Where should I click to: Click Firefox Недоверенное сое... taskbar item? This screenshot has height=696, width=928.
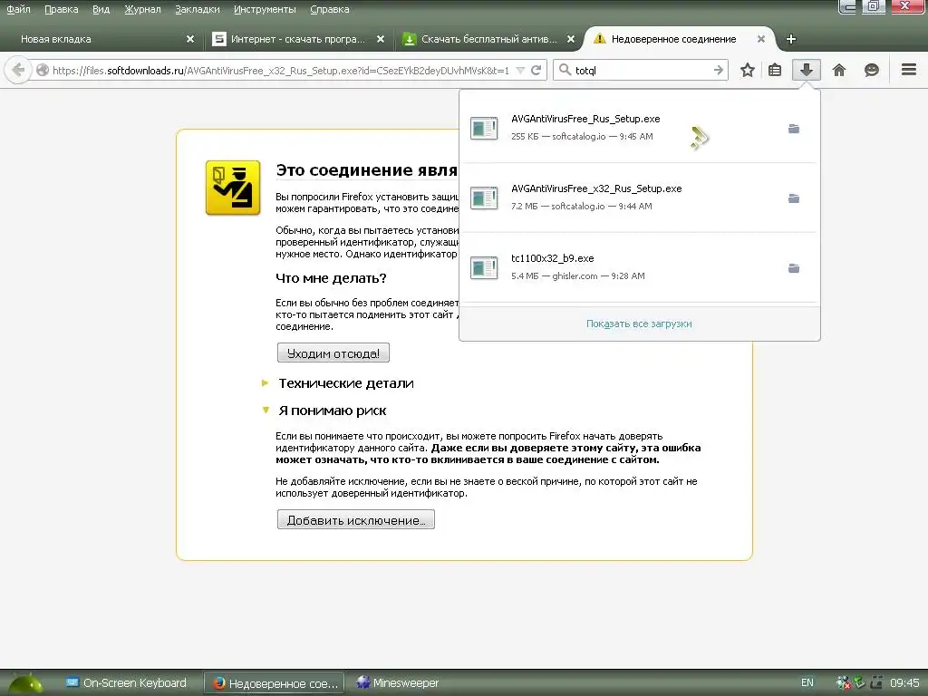pos(275,683)
